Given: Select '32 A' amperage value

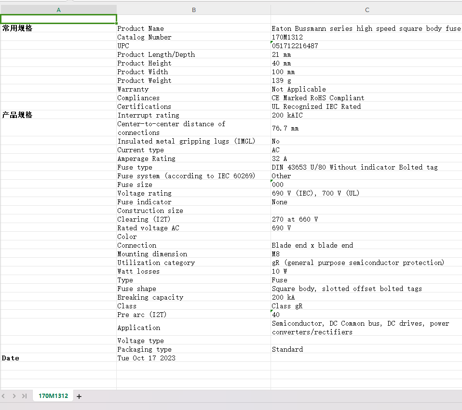Looking at the screenshot, I should (x=366, y=159).
